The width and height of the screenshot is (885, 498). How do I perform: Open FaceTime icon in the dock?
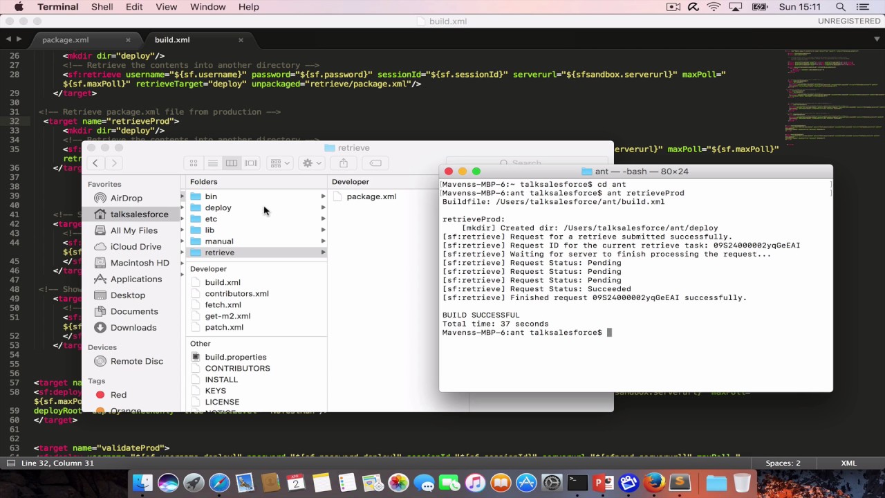(449, 483)
